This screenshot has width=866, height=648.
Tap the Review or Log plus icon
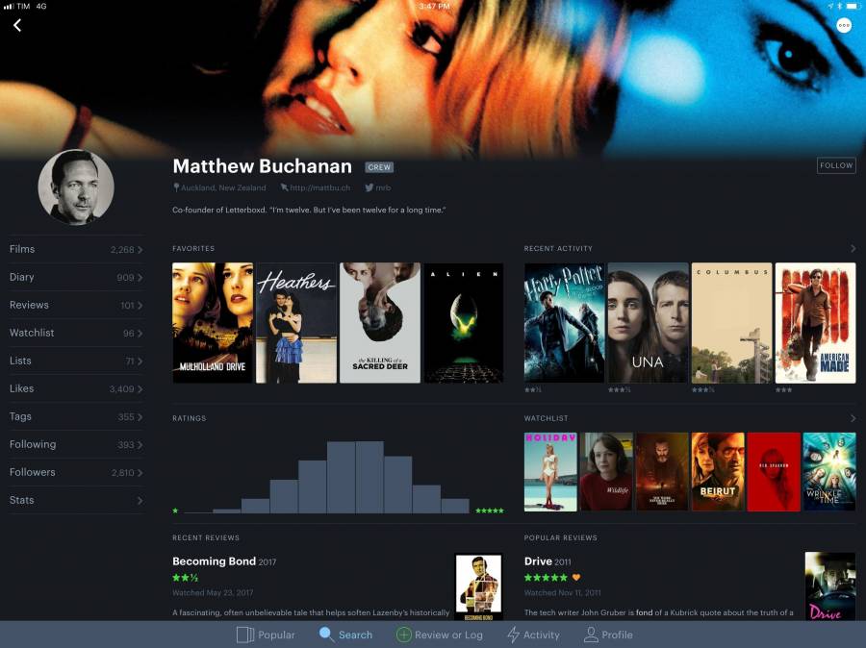pyautogui.click(x=404, y=635)
